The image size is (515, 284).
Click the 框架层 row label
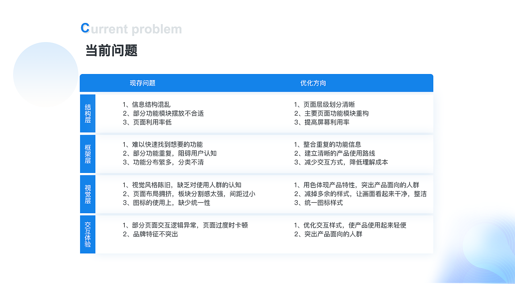tap(88, 154)
